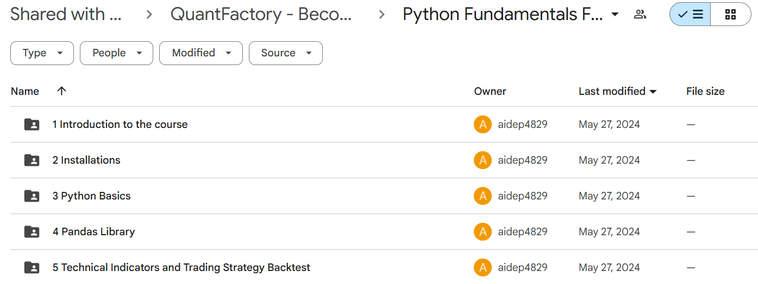Image resolution: width=758 pixels, height=284 pixels.
Task: Go to Shared with me breadcrumb
Action: (66, 15)
